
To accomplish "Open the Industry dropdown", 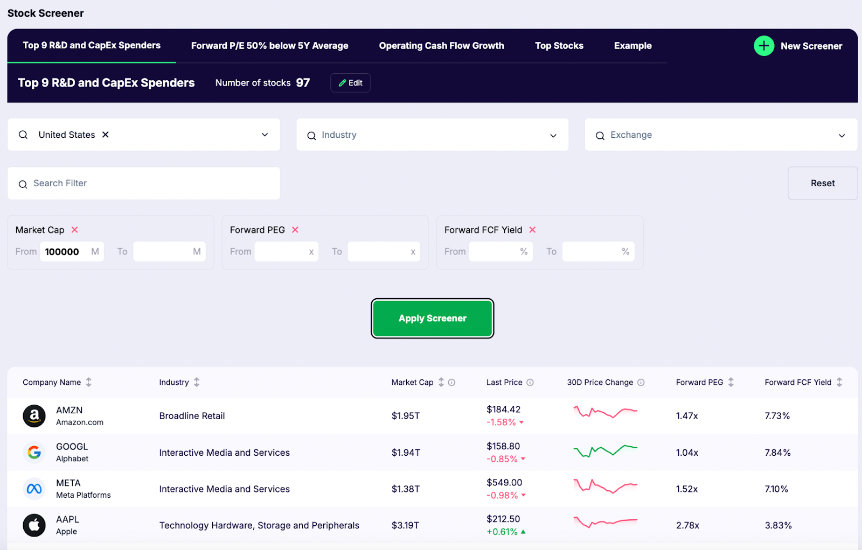I will pyautogui.click(x=432, y=135).
